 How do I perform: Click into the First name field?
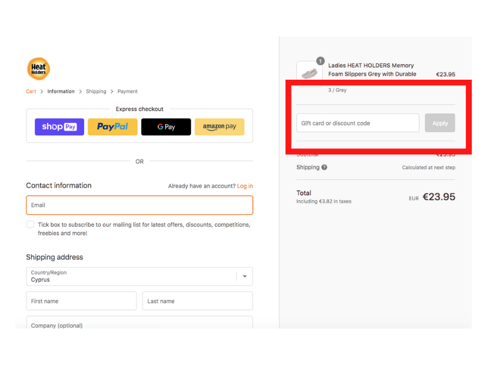[81, 301]
